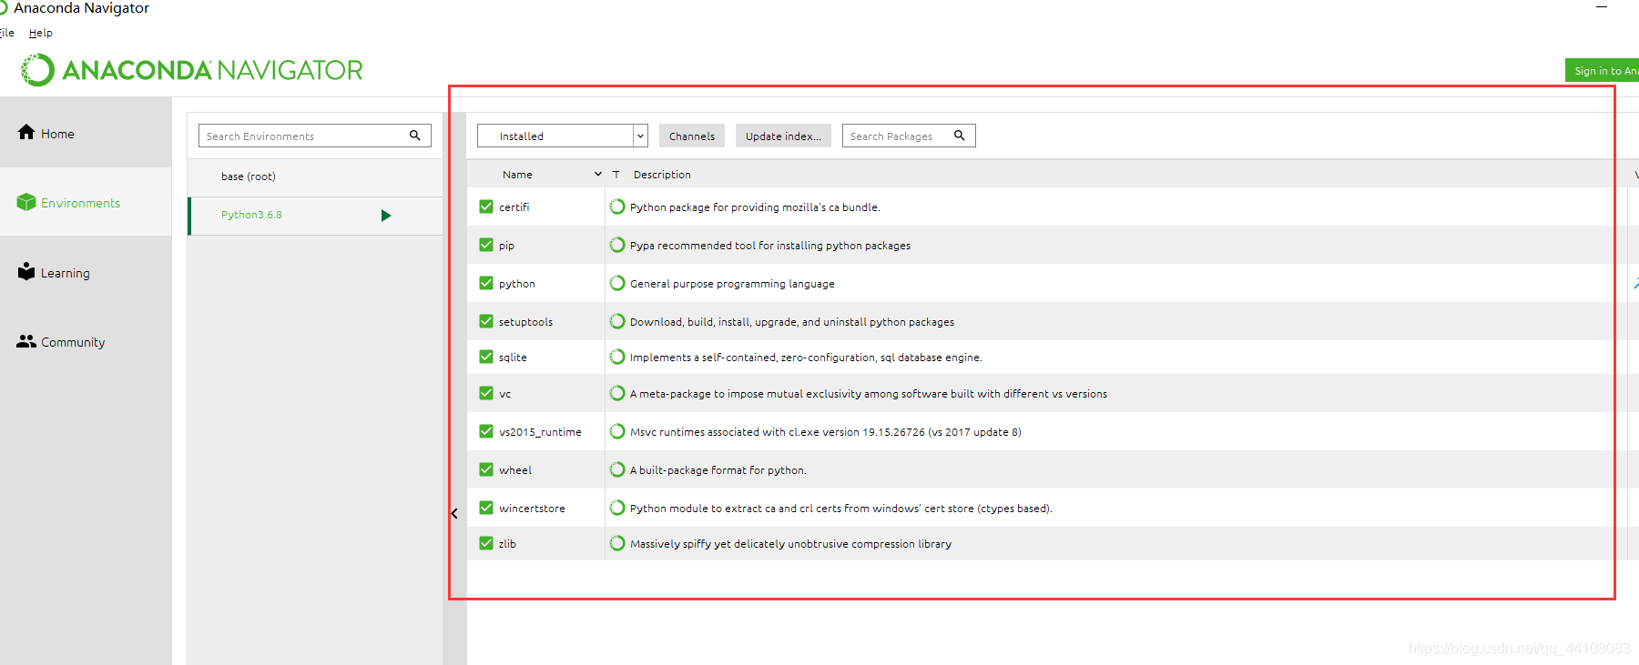Image resolution: width=1639 pixels, height=665 pixels.
Task: Click the Anaconda Navigator logo
Action: point(192,70)
